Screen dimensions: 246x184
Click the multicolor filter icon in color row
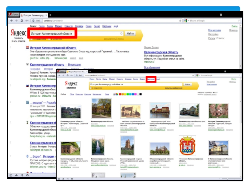pos(117,94)
